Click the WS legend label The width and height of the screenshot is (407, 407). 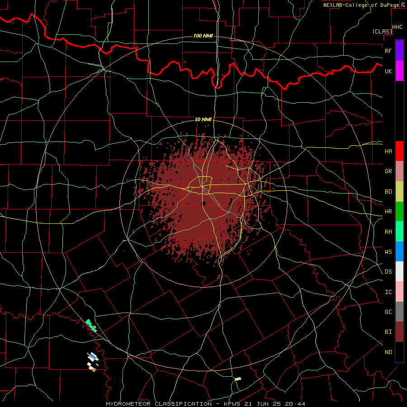pos(388,252)
